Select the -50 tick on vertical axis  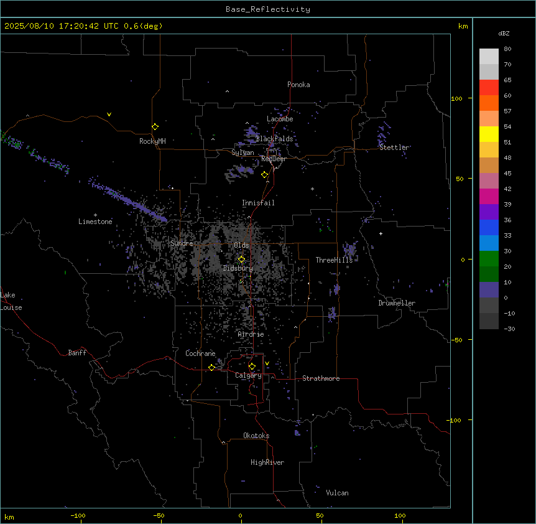456,340
